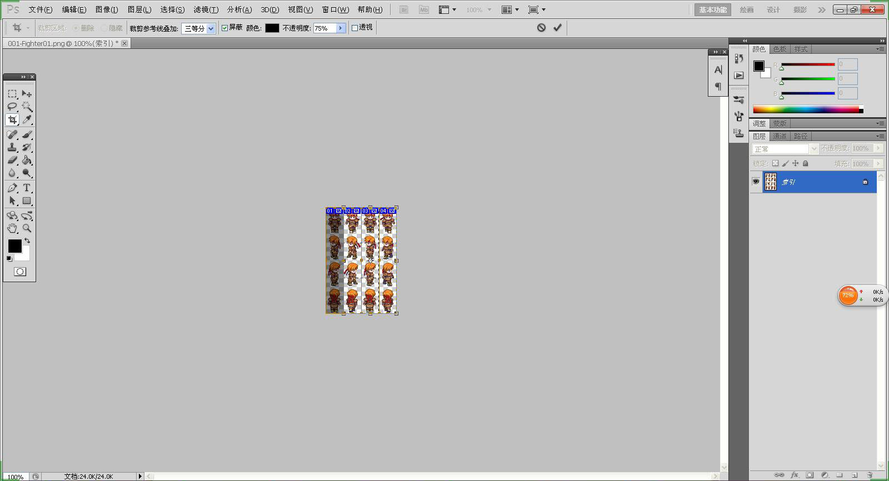889x481 pixels.
Task: Click the crop shield color swatch
Action: (x=272, y=28)
